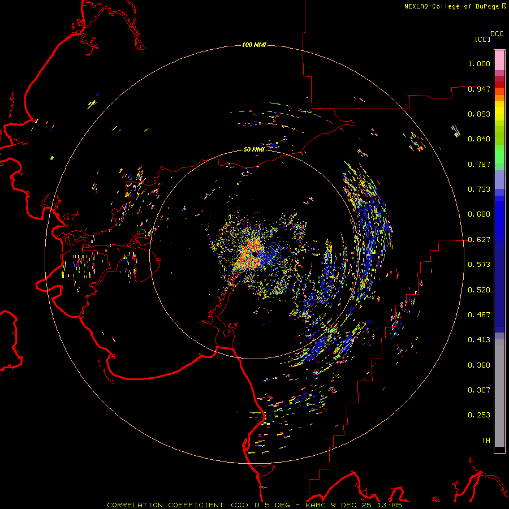
Task: Click the TH threshold label
Action: (x=486, y=441)
